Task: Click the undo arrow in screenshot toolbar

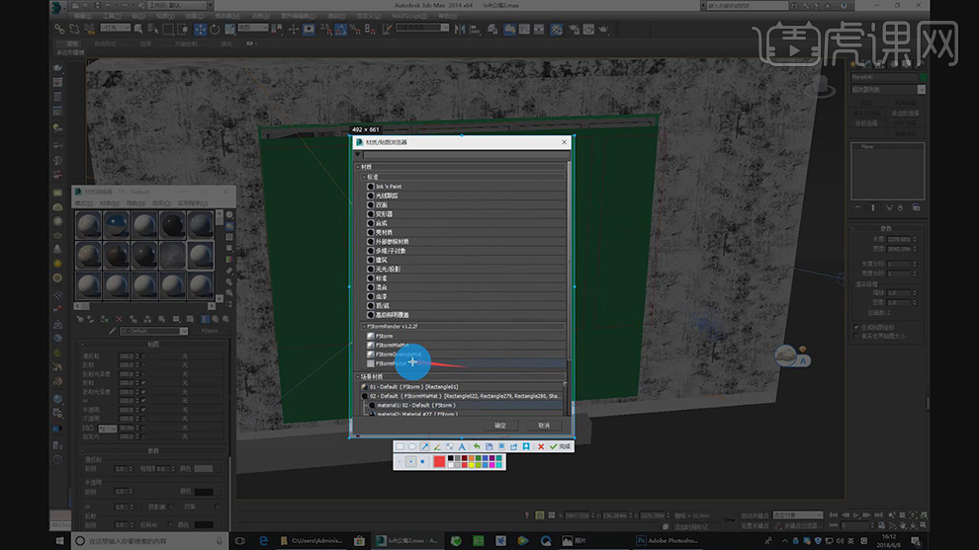Action: click(x=476, y=446)
